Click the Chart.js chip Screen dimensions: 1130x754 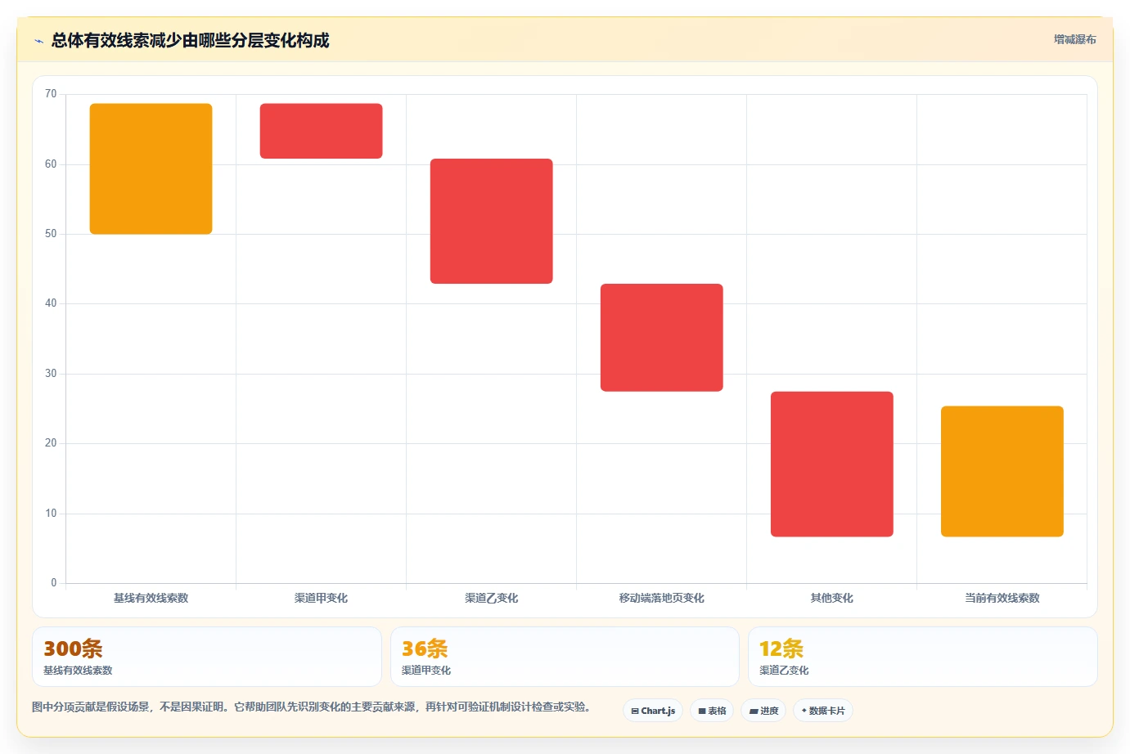coord(653,711)
